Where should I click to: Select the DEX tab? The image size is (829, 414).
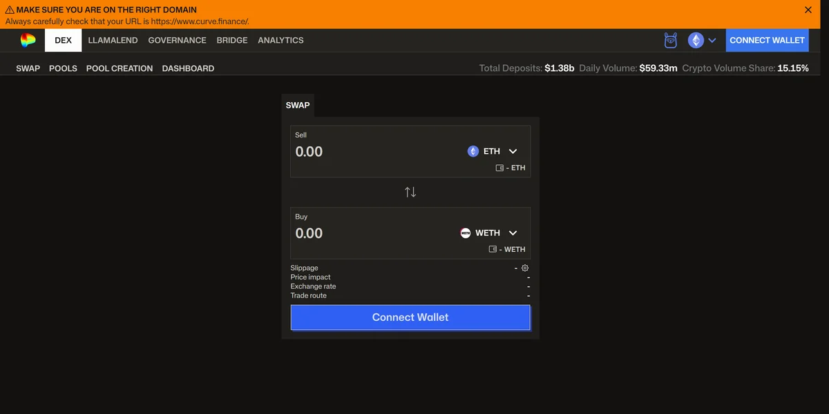[63, 40]
